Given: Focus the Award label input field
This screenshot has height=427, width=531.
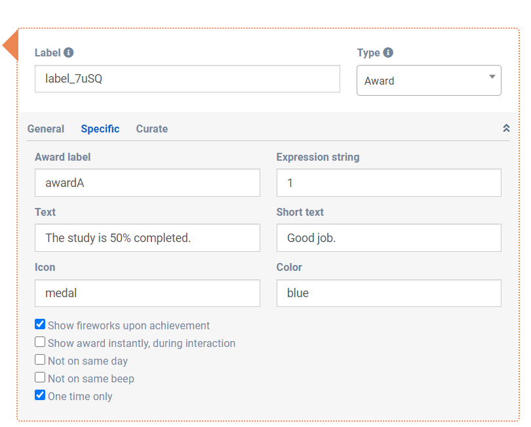Looking at the screenshot, I should click(x=147, y=183).
